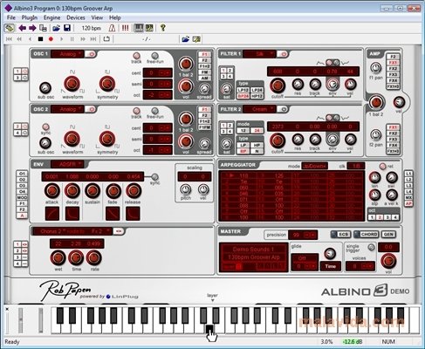The width and height of the screenshot is (425, 349).
Task: Click the 130bpm Groover Arp preset name
Action: click(253, 257)
